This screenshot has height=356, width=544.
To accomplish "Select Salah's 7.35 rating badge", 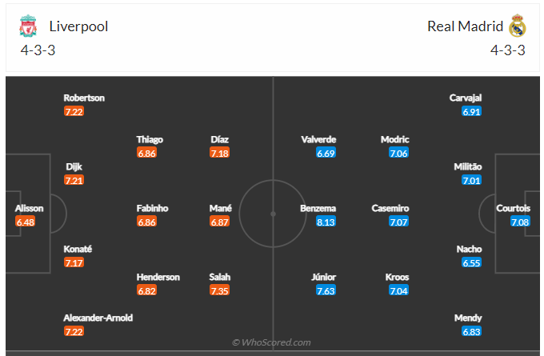I will coord(219,290).
